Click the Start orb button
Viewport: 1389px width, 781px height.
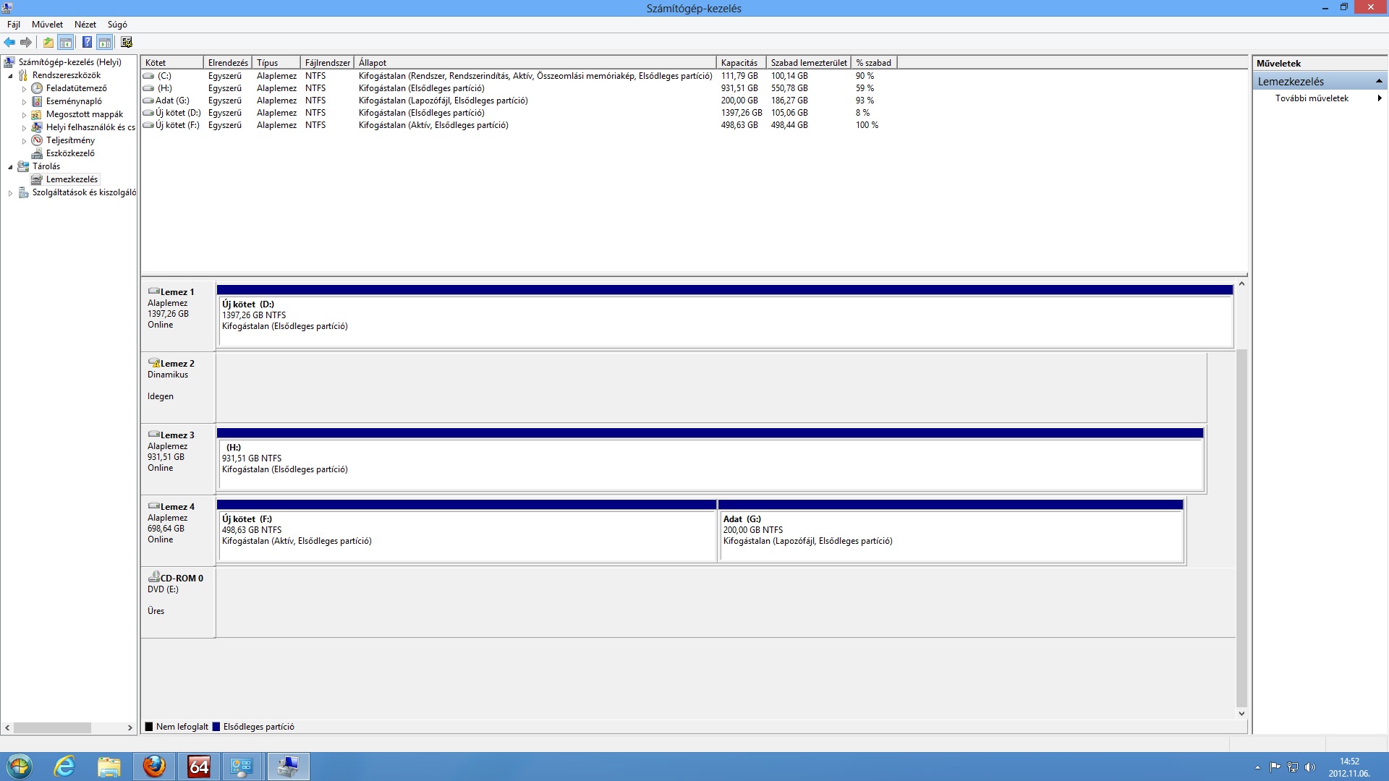[20, 767]
